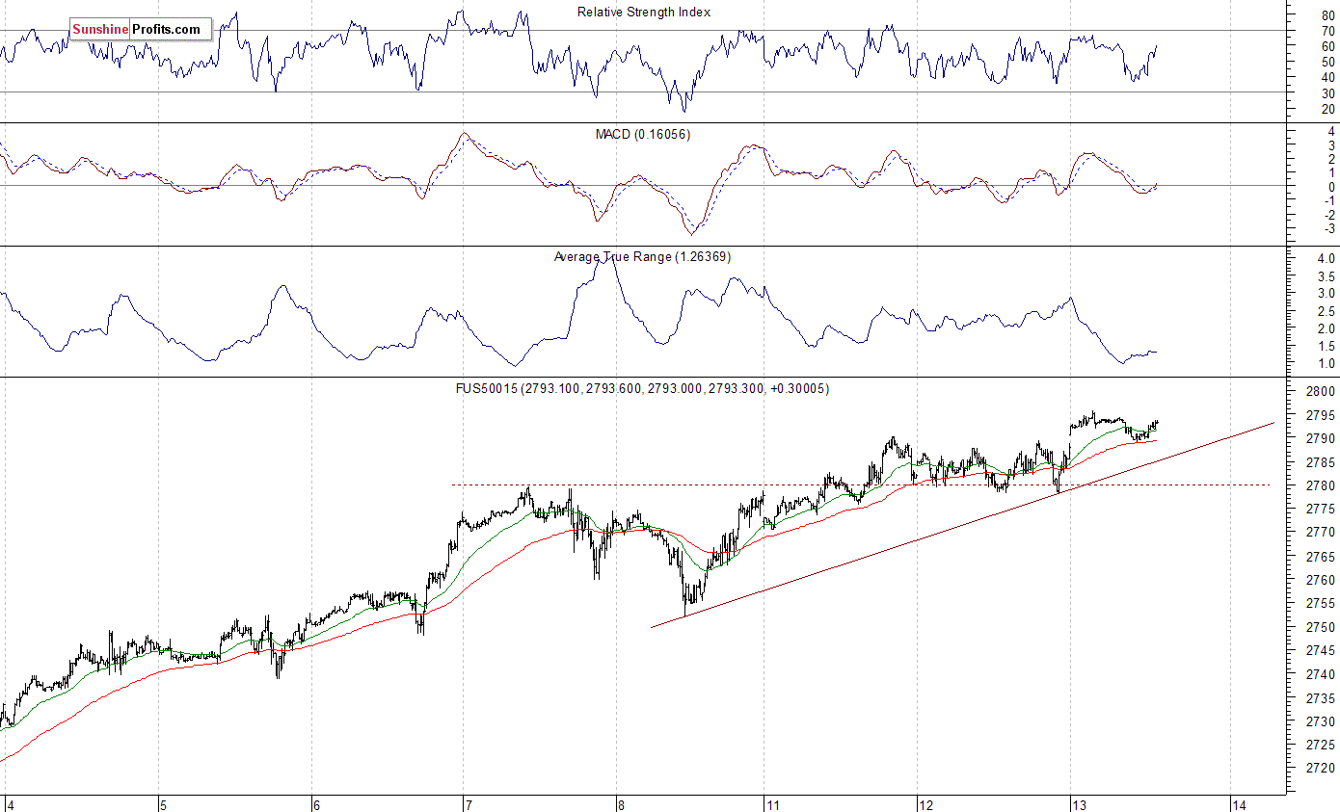
Task: Click date label 6 on time axis
Action: click(315, 804)
